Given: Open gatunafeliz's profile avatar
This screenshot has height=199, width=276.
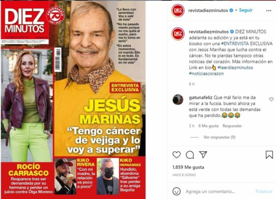Looking at the screenshot, I should 178,99.
